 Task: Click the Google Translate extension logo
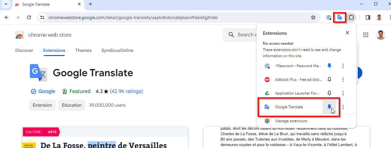point(38,73)
